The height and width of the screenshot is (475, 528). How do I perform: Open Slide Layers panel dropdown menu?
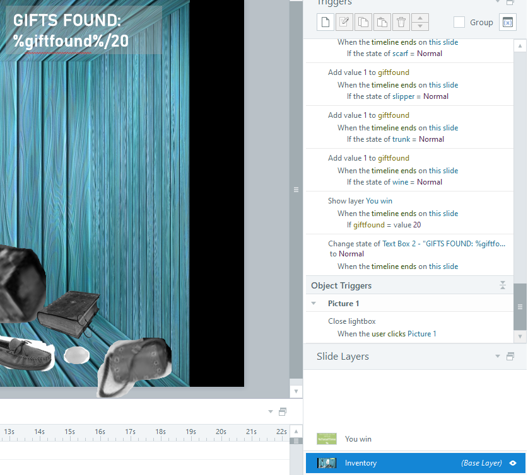tap(497, 356)
